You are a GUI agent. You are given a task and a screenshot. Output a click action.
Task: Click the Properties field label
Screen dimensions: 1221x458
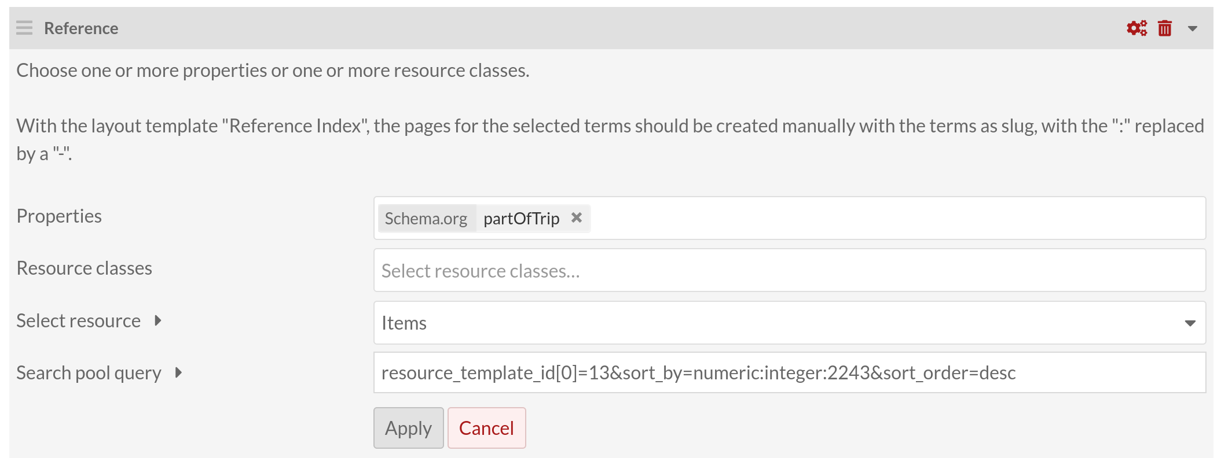[x=59, y=216]
